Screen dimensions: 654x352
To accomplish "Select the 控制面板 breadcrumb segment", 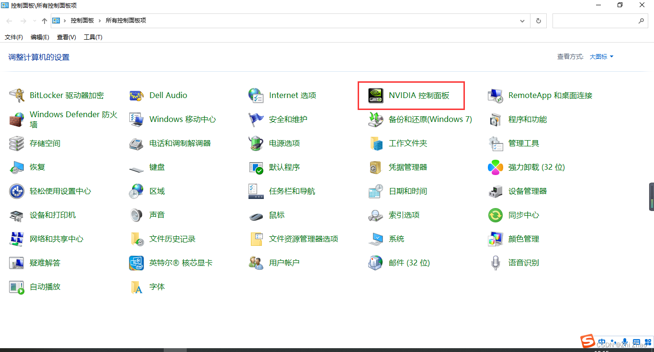I will click(82, 21).
